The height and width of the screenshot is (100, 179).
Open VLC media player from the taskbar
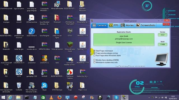51,97
